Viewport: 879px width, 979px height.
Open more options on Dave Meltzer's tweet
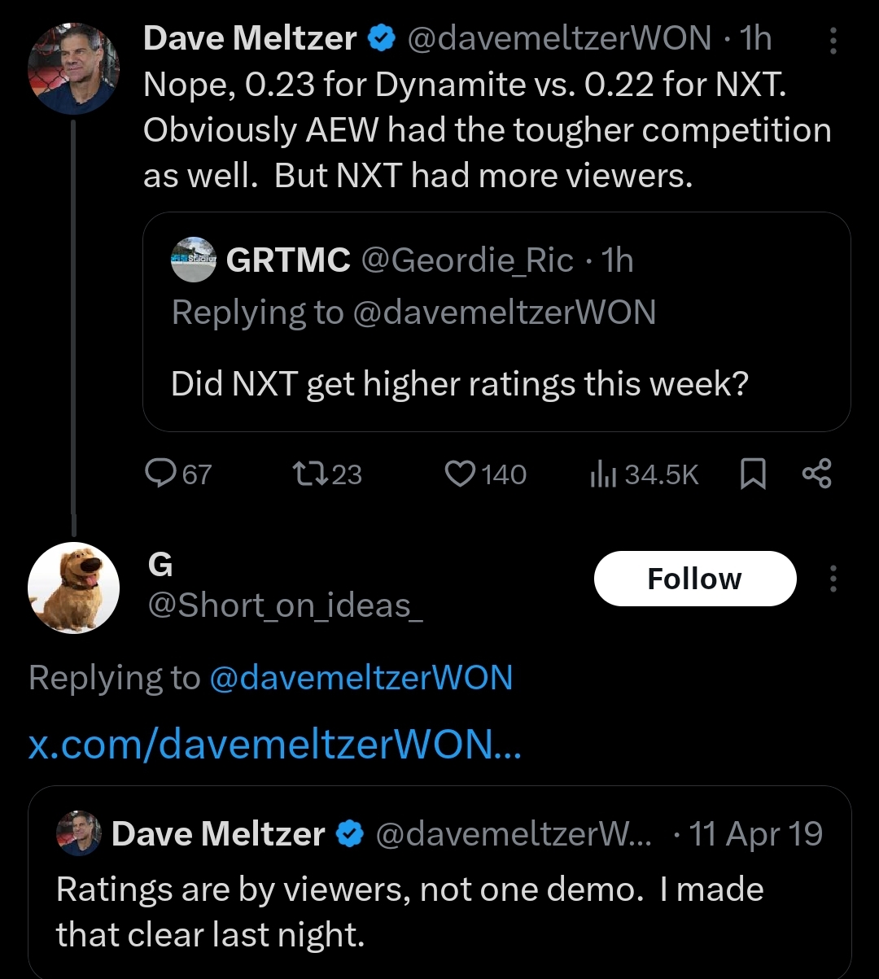[832, 40]
